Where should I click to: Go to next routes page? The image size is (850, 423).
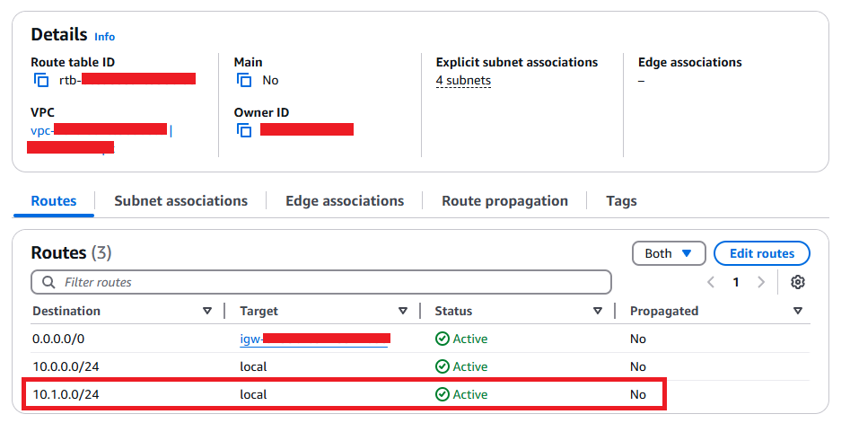click(761, 282)
